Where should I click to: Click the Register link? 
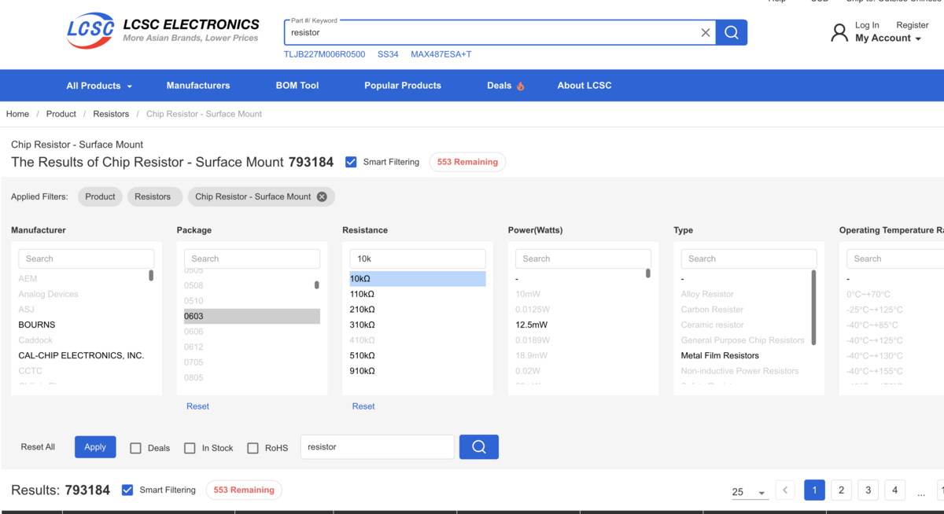[x=913, y=25]
